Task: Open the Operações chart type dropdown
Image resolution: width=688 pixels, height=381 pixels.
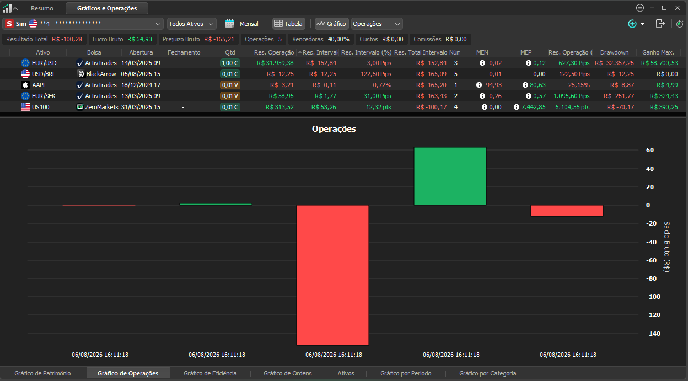Action: pos(377,24)
